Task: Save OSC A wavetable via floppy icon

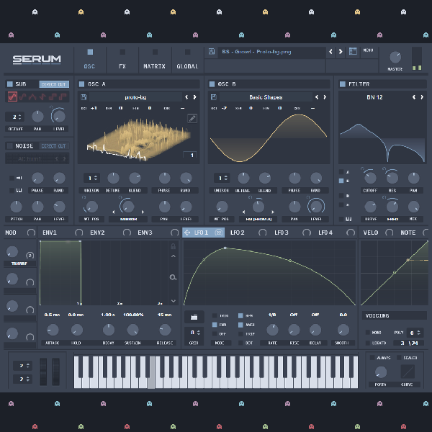Action: [x=84, y=97]
